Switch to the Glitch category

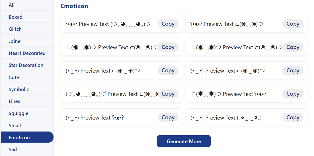[27, 29]
